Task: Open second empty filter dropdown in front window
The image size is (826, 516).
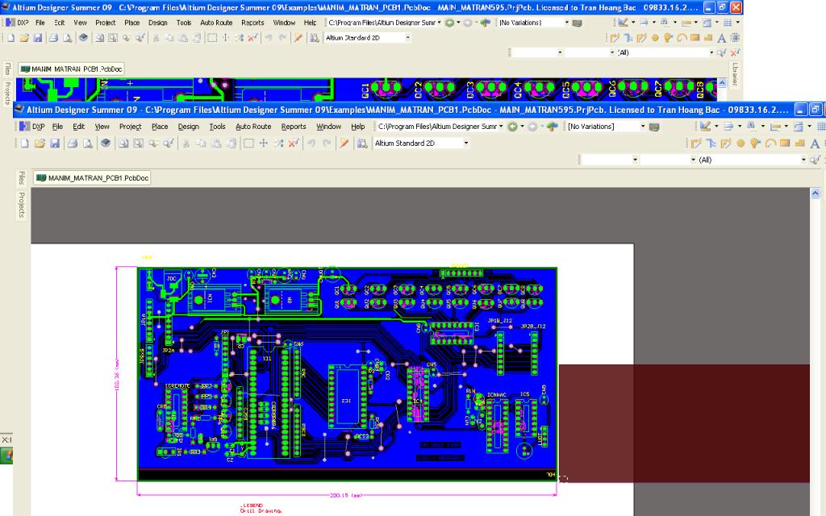Action: pos(693,160)
